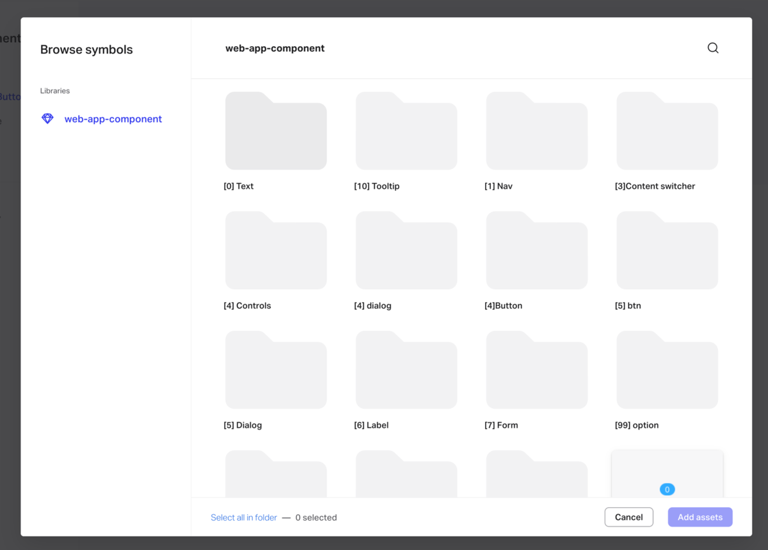Cancel the Browse symbols dialog

point(628,517)
